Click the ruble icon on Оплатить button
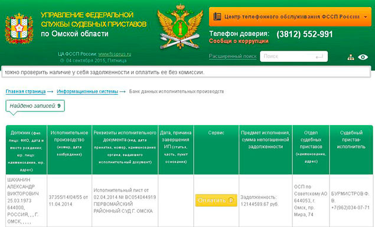 (x=231, y=200)
